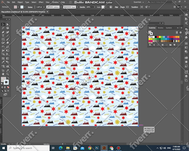The width and height of the screenshot is (189, 151).
Task: Select the Width tool
Action: 3,51
